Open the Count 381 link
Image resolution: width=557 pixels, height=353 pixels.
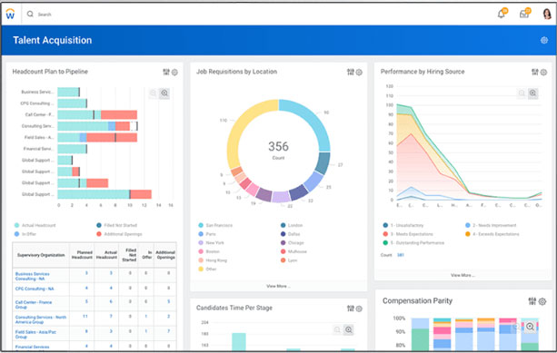pyautogui.click(x=401, y=255)
